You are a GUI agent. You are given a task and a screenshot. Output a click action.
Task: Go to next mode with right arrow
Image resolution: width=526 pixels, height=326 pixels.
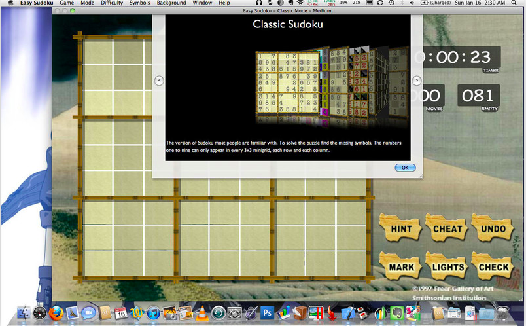click(417, 81)
